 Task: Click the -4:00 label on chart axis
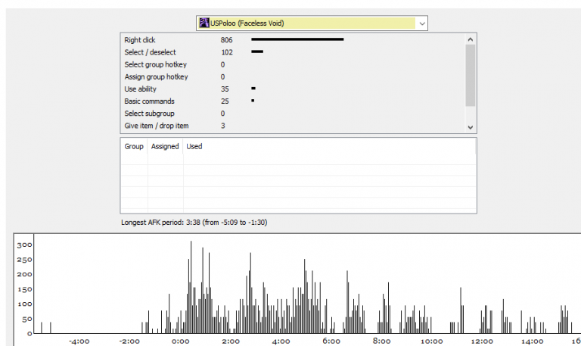[x=79, y=341]
